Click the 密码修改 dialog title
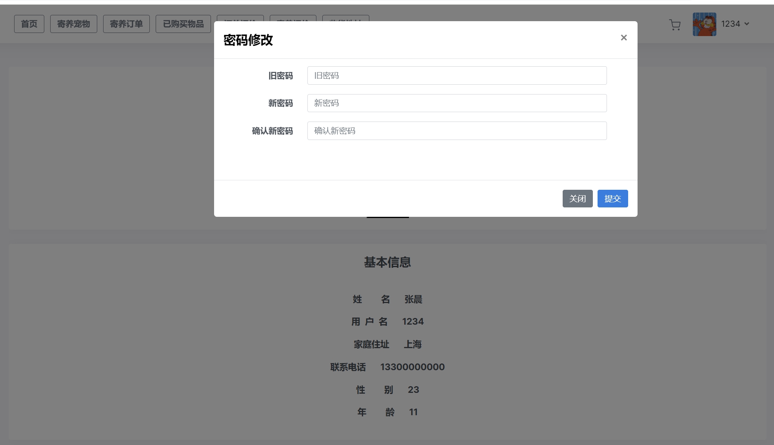The height and width of the screenshot is (445, 774). tap(248, 40)
